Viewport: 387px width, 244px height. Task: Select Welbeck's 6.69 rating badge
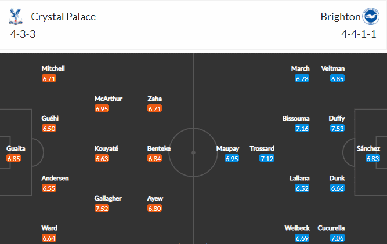pos(302,238)
